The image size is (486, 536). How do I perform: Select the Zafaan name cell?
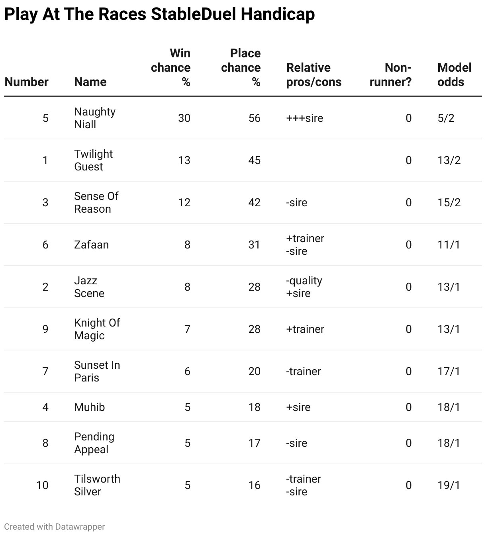point(92,245)
